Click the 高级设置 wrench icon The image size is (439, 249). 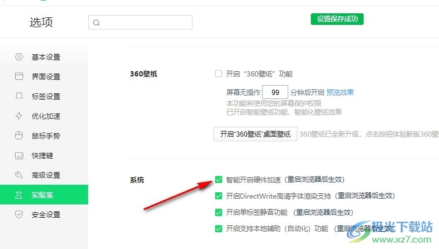pos(19,175)
